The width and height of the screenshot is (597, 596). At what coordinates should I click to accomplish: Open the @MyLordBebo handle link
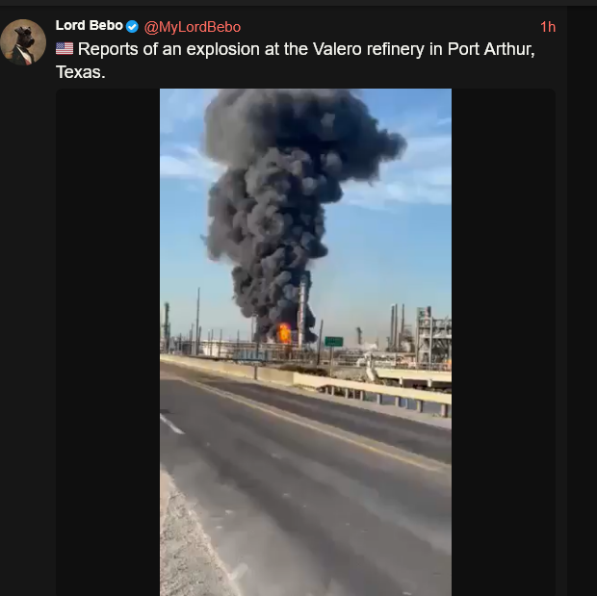(193, 27)
